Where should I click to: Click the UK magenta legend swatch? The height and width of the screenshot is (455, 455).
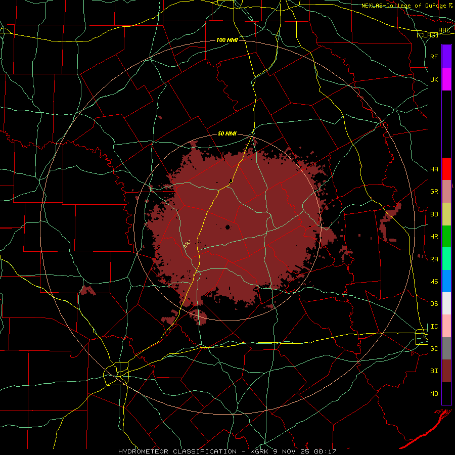tap(446, 79)
